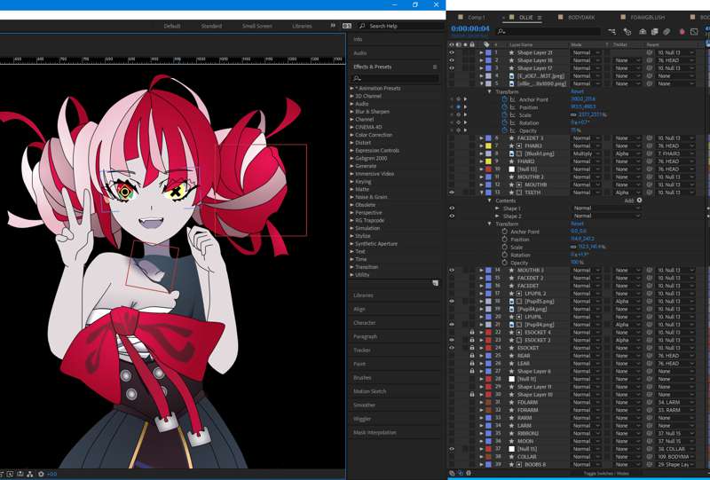Toggle visibility of Shape 1 in TEETH
710x480 pixels.
[x=452, y=209]
